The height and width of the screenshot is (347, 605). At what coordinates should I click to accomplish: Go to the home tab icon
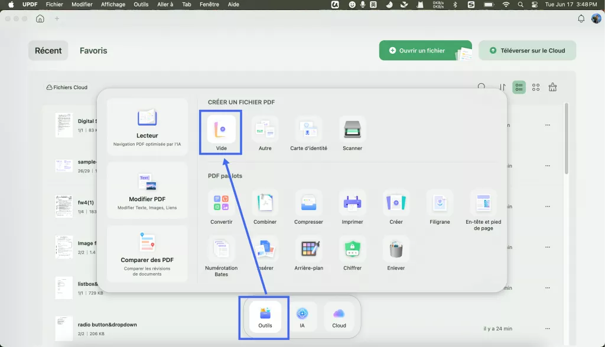[x=40, y=18]
